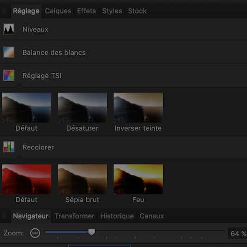This screenshot has width=247, height=247.
Task: Collapse the Recolorer presets triangle
Action: pos(19,156)
